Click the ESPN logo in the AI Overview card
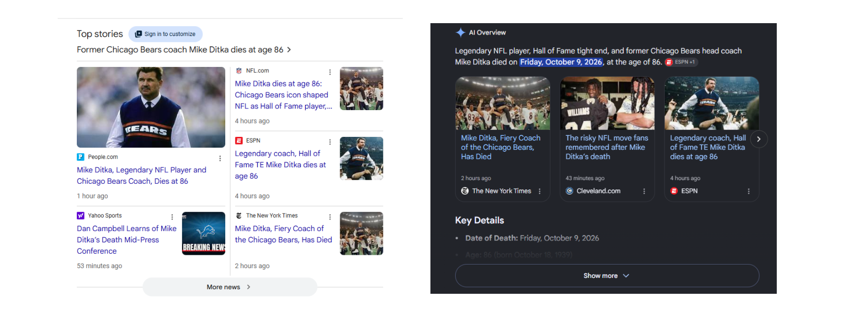Viewport: 849px width, 317px height. pos(674,191)
